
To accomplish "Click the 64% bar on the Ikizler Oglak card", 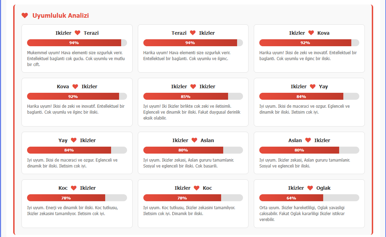I will pyautogui.click(x=309, y=197).
